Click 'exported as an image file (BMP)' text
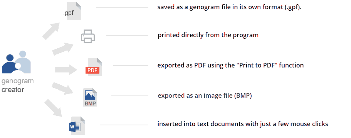 pos(205,96)
